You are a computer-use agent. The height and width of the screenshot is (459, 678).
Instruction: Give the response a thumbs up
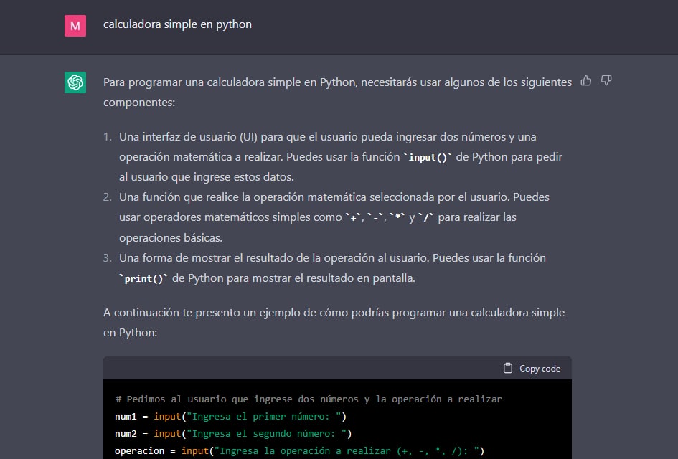point(586,81)
